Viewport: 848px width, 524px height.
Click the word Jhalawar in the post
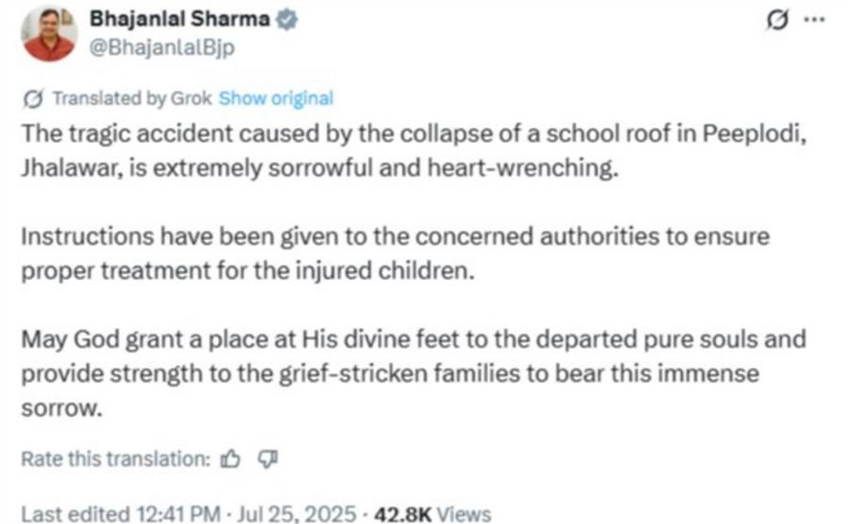tap(68, 168)
